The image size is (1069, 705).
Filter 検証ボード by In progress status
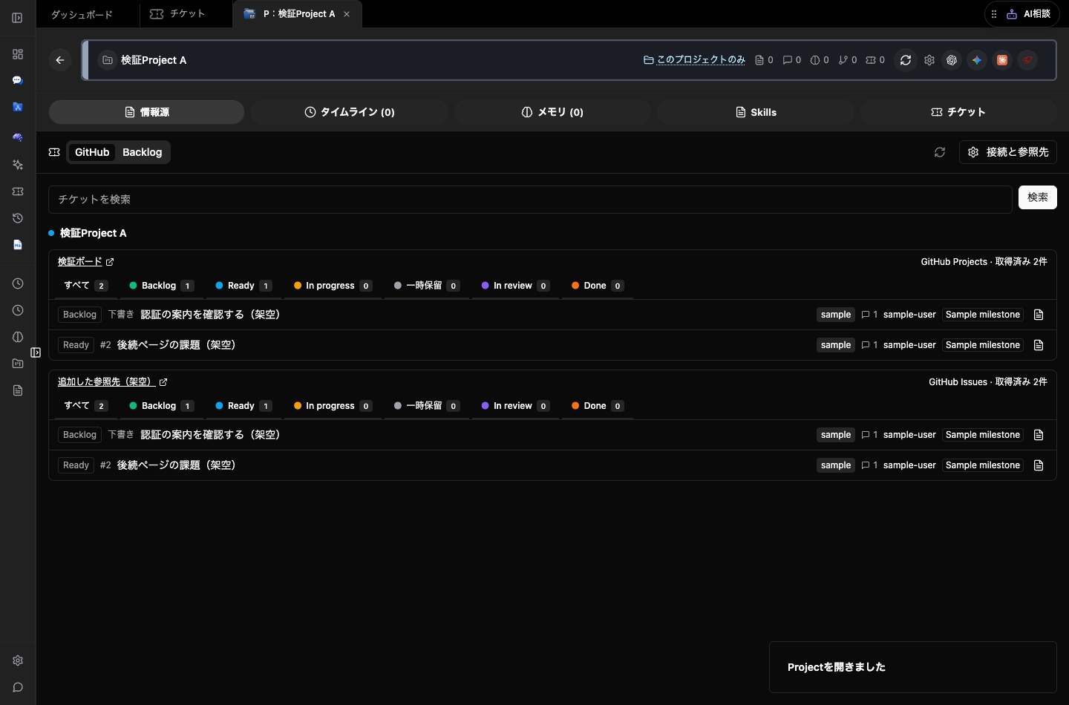tap(332, 286)
